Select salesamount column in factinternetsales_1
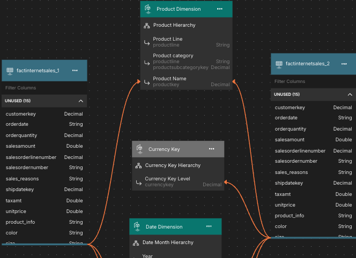The height and width of the screenshot is (258, 356). tap(44, 146)
